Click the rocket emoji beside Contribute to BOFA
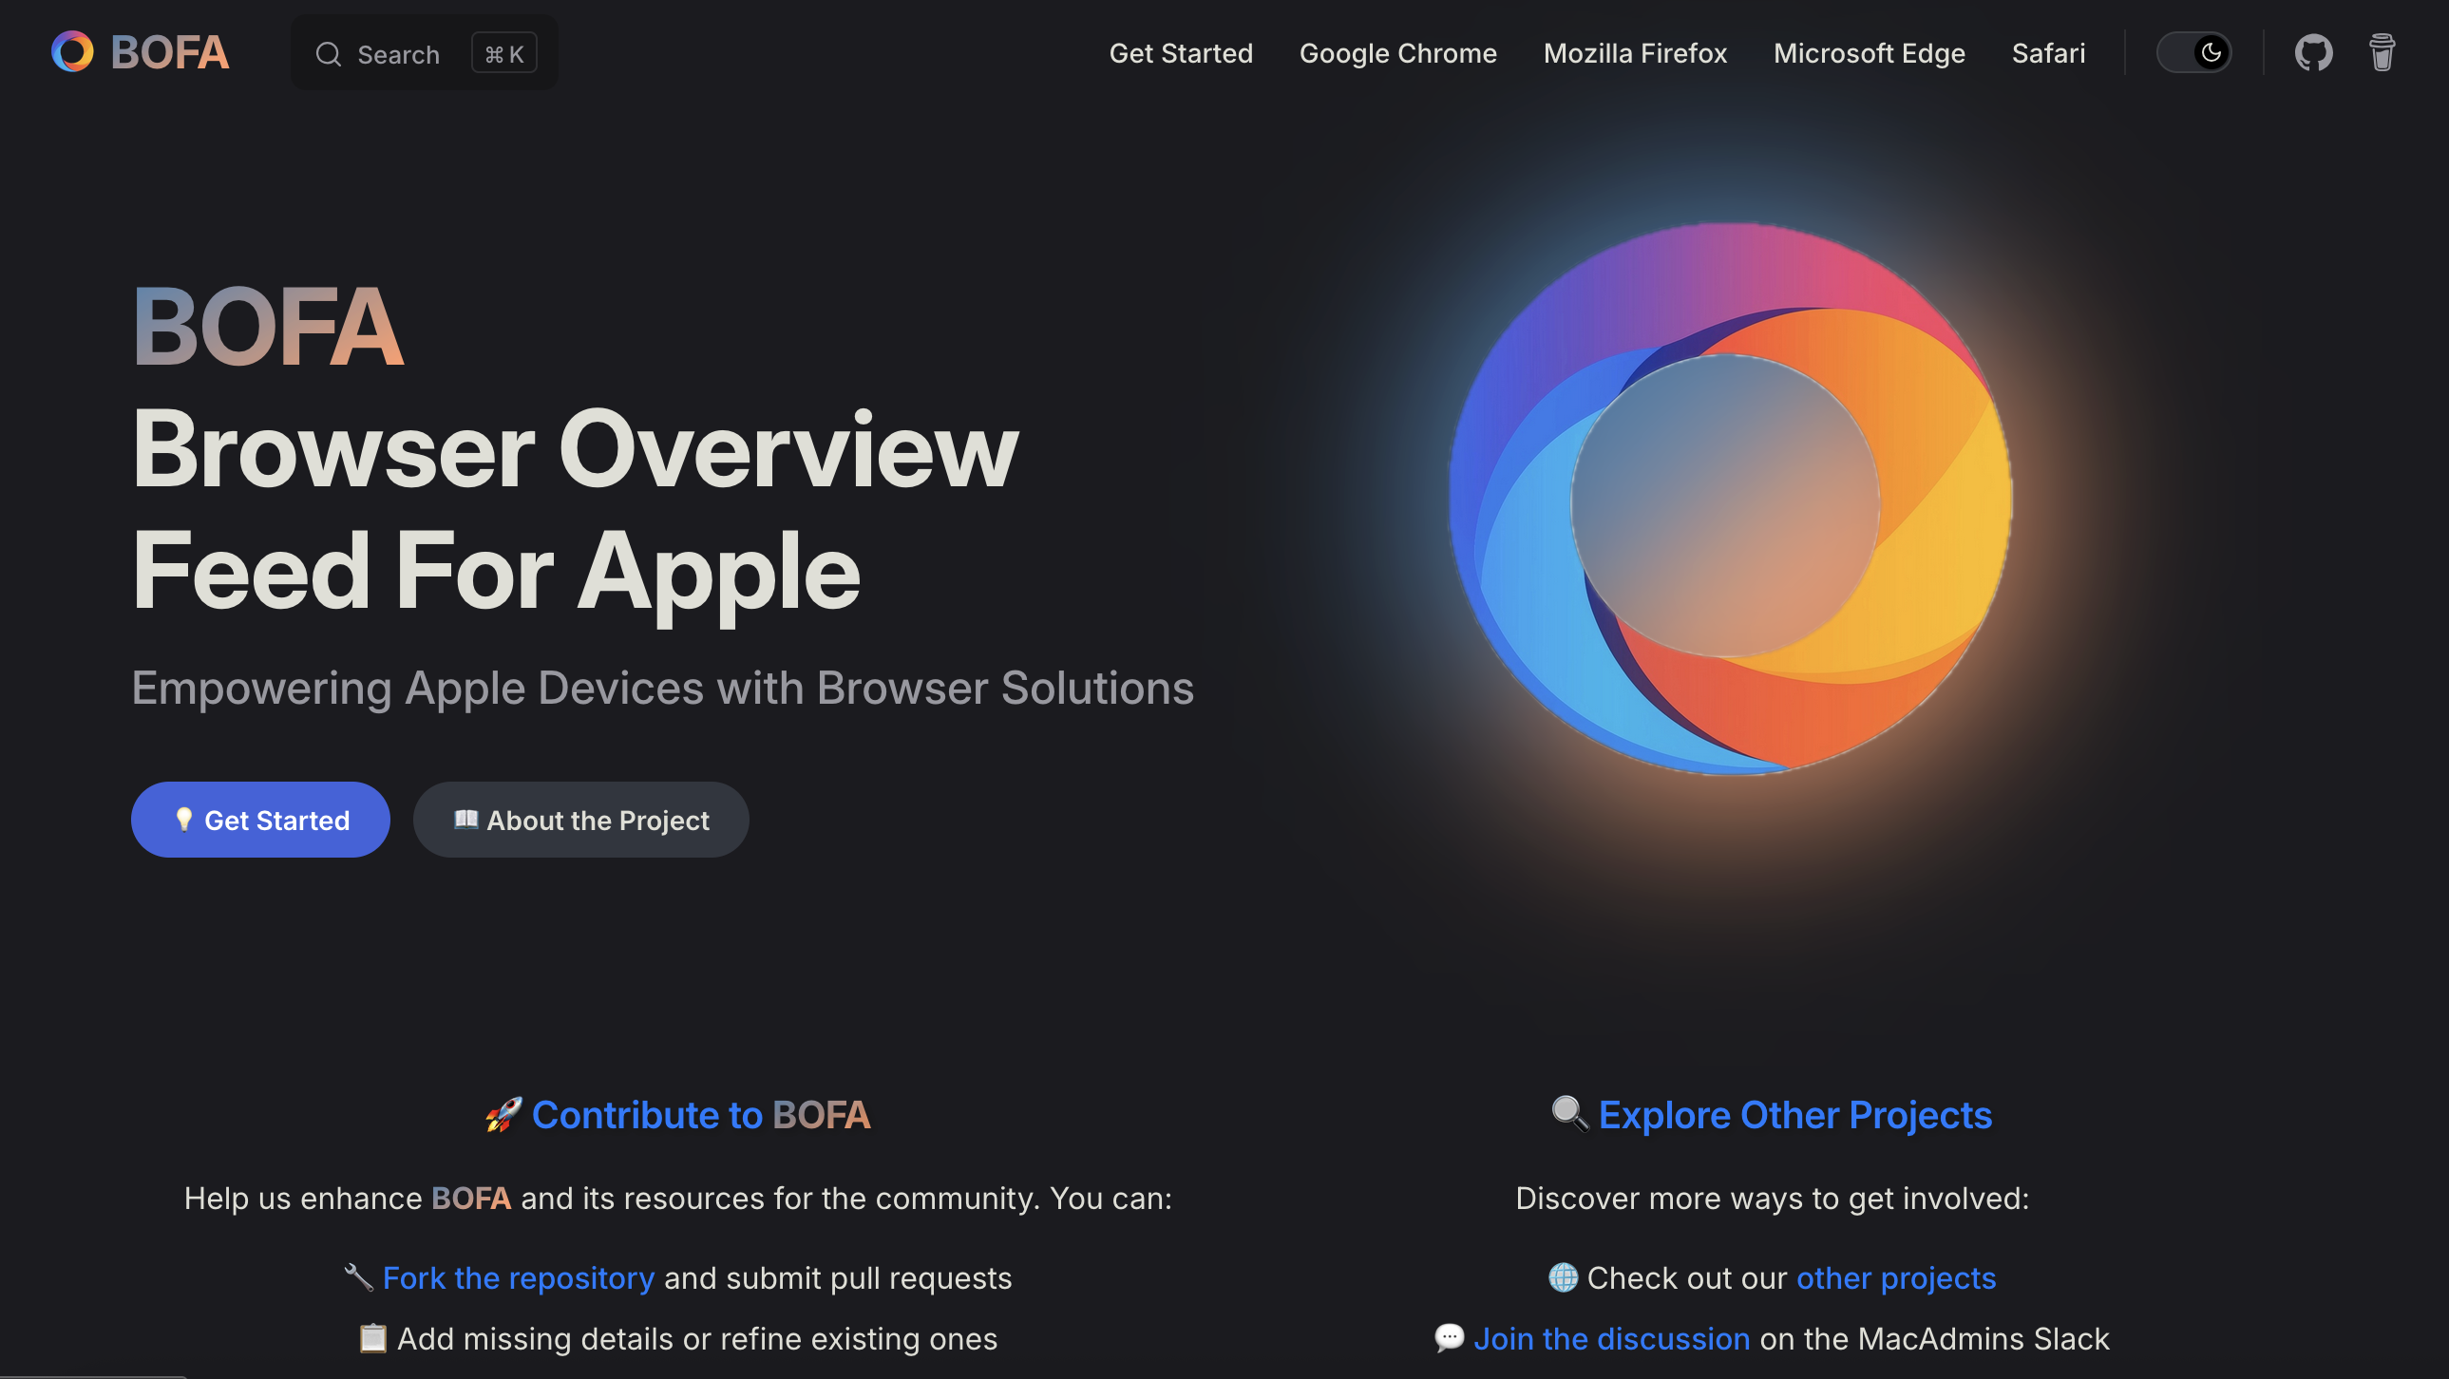This screenshot has height=1379, width=2449. pyautogui.click(x=503, y=1114)
